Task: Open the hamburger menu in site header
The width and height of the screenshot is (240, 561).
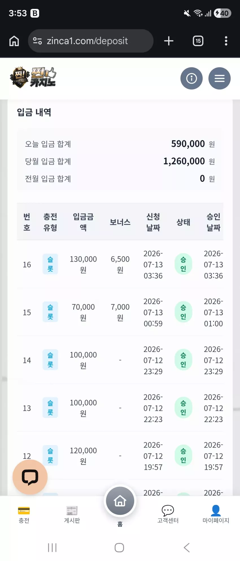Action: tap(219, 78)
